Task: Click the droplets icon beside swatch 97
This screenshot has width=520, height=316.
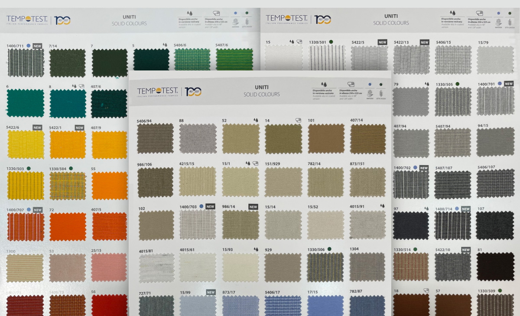Action: click(x=426, y=209)
